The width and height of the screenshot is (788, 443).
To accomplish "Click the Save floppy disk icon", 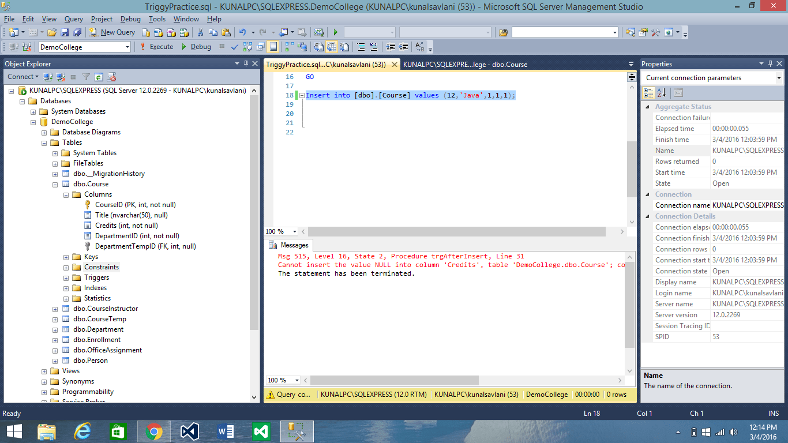I will [x=65, y=32].
